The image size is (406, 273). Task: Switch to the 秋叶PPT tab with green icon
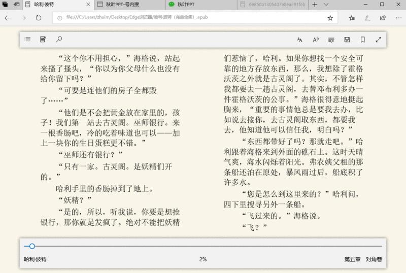(201, 5)
